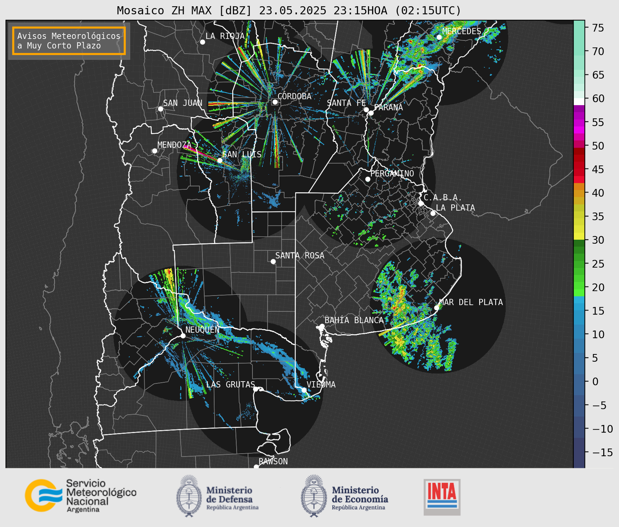Click the PERGAMINO city dot

pos(368,179)
